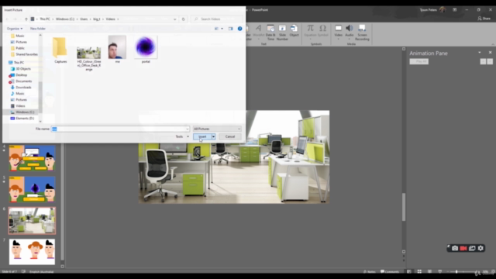Image resolution: width=496 pixels, height=279 pixels.
Task: Expand the File name combo dropdown arrow
Action: pos(188,129)
